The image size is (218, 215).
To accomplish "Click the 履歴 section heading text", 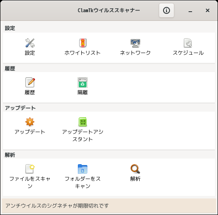I will (10, 69).
